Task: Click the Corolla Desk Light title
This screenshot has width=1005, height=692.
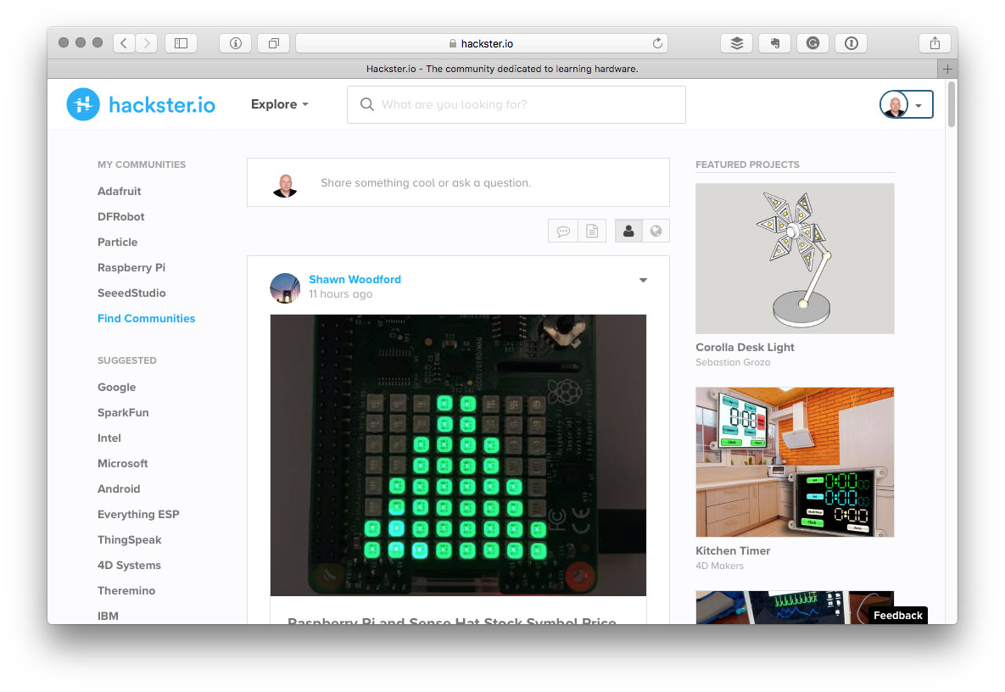Action: point(745,348)
